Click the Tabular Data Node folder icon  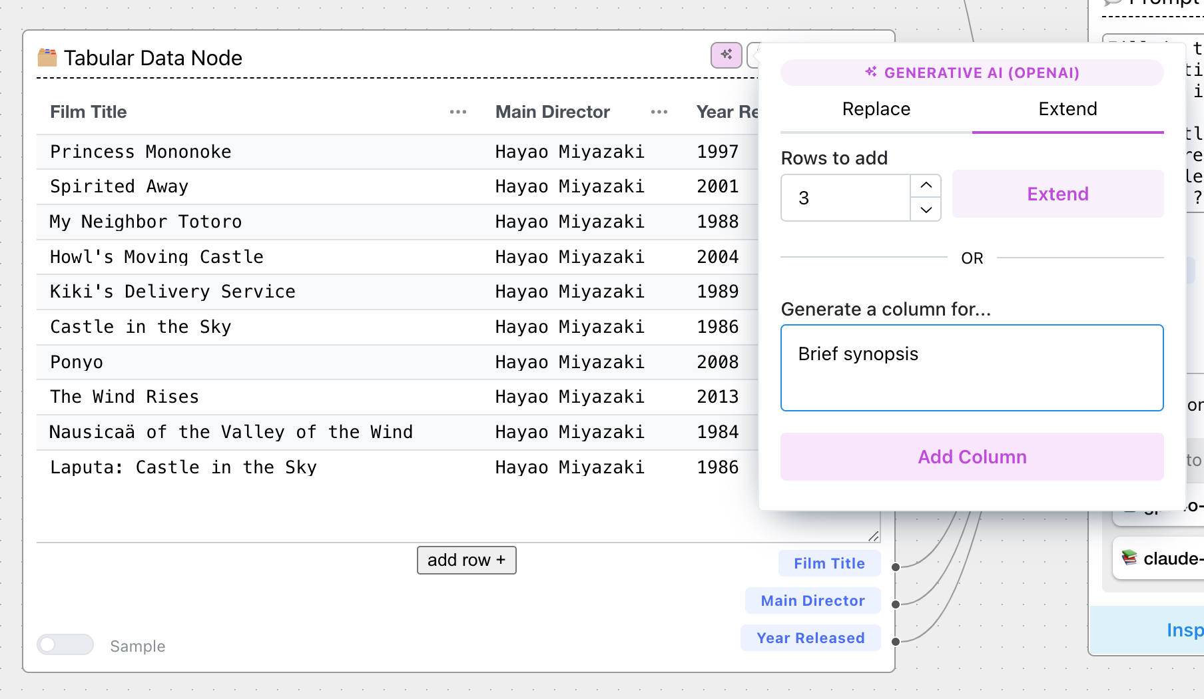(47, 58)
